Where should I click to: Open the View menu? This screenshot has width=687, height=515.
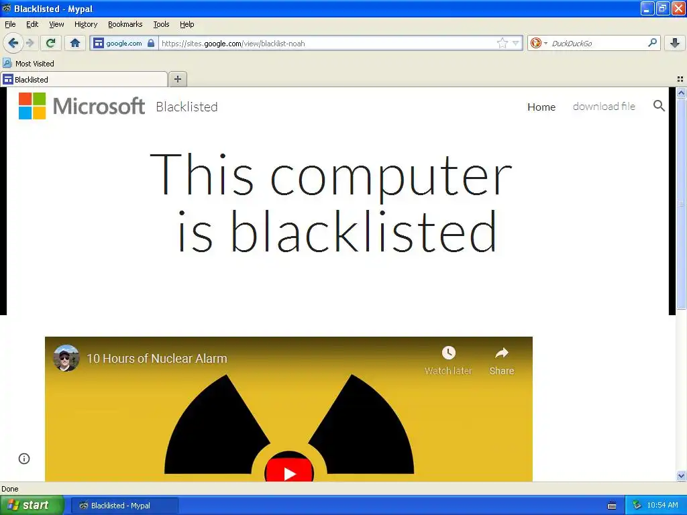pyautogui.click(x=56, y=24)
